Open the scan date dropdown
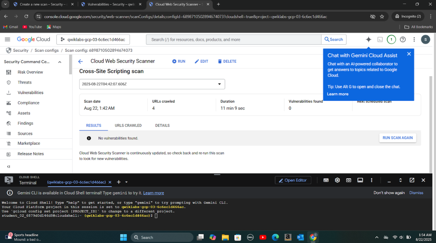 (152, 84)
